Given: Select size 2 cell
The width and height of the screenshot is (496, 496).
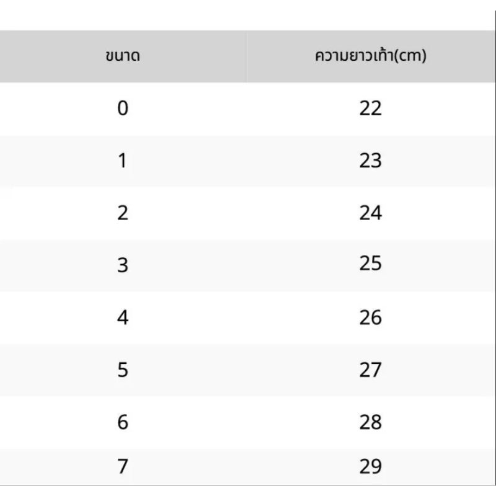Looking at the screenshot, I should pyautogui.click(x=123, y=213).
